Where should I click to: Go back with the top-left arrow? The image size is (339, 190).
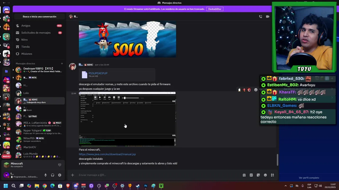(4, 3)
